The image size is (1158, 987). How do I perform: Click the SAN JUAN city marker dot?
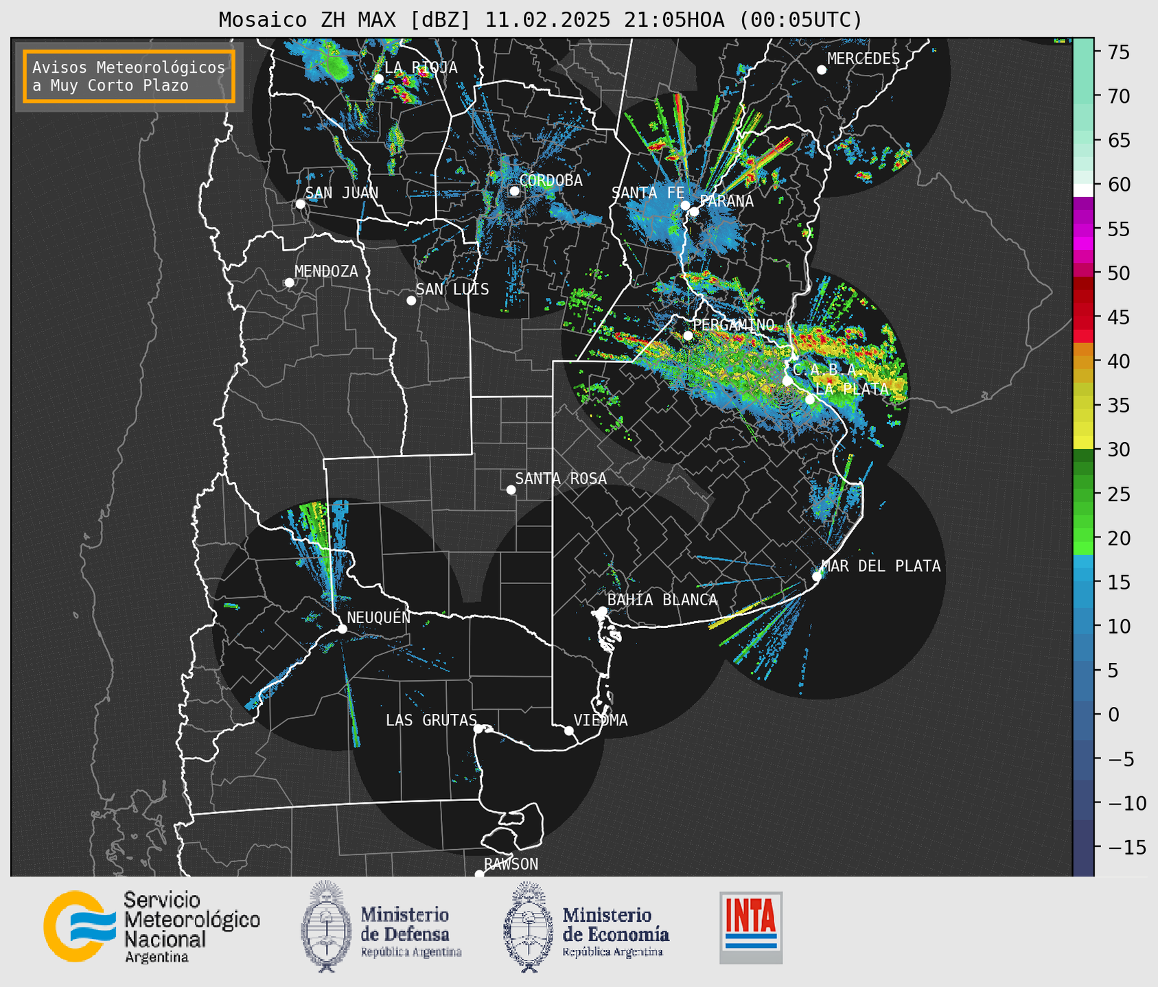point(301,204)
